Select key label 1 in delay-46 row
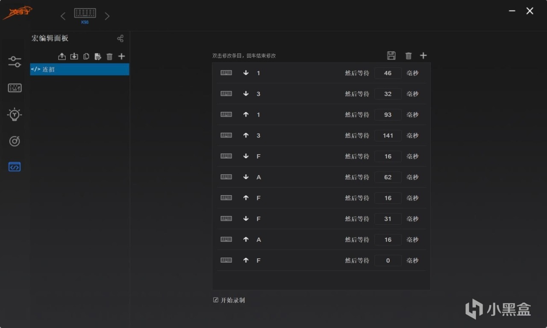The height and width of the screenshot is (328, 547). 258,73
